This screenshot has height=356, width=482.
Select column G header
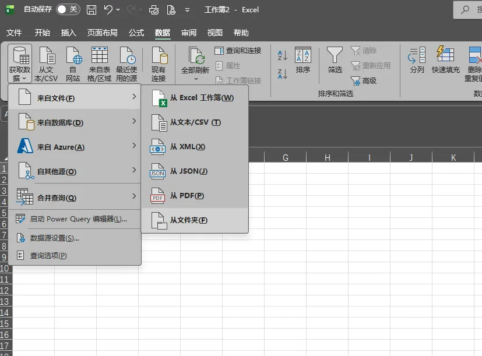285,158
